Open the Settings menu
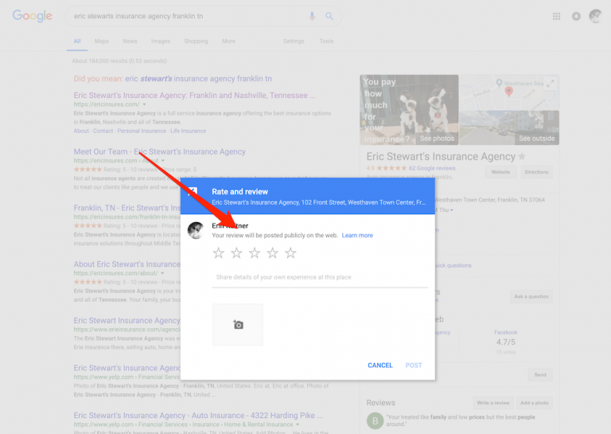Image resolution: width=611 pixels, height=434 pixels. (x=294, y=41)
